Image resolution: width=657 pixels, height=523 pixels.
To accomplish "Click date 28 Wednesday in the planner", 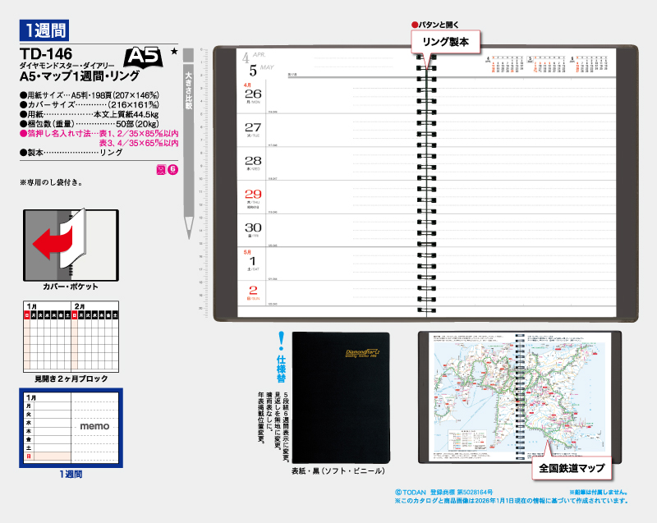I will tap(253, 163).
